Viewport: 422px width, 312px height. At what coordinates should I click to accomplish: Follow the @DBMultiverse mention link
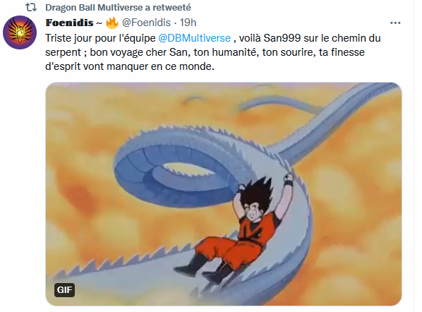point(194,38)
